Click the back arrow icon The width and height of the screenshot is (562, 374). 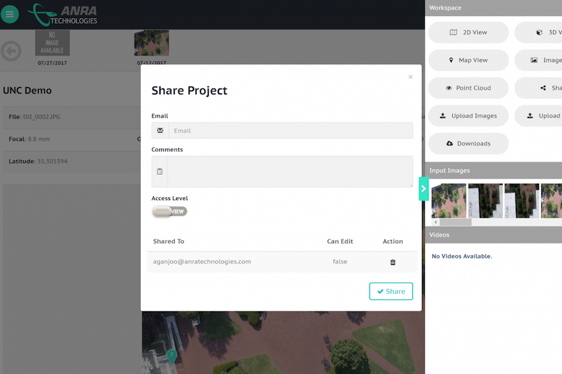pos(11,51)
